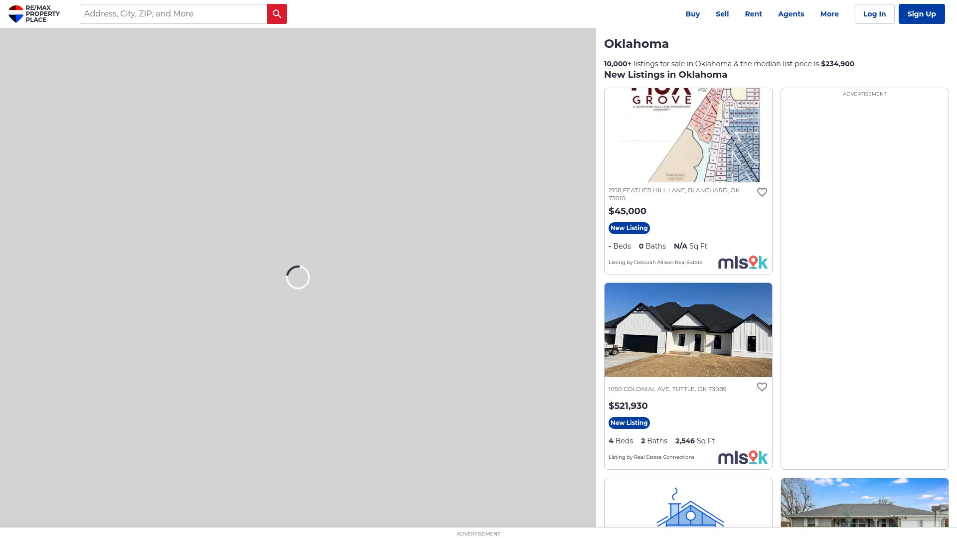This screenshot has height=538, width=957.
Task: Click the Log In button
Action: point(874,14)
